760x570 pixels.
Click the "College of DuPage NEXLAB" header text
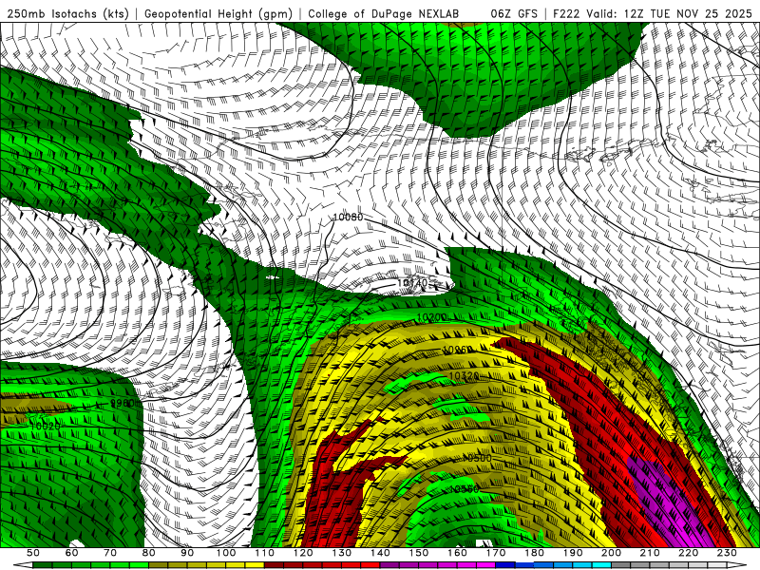point(383,13)
